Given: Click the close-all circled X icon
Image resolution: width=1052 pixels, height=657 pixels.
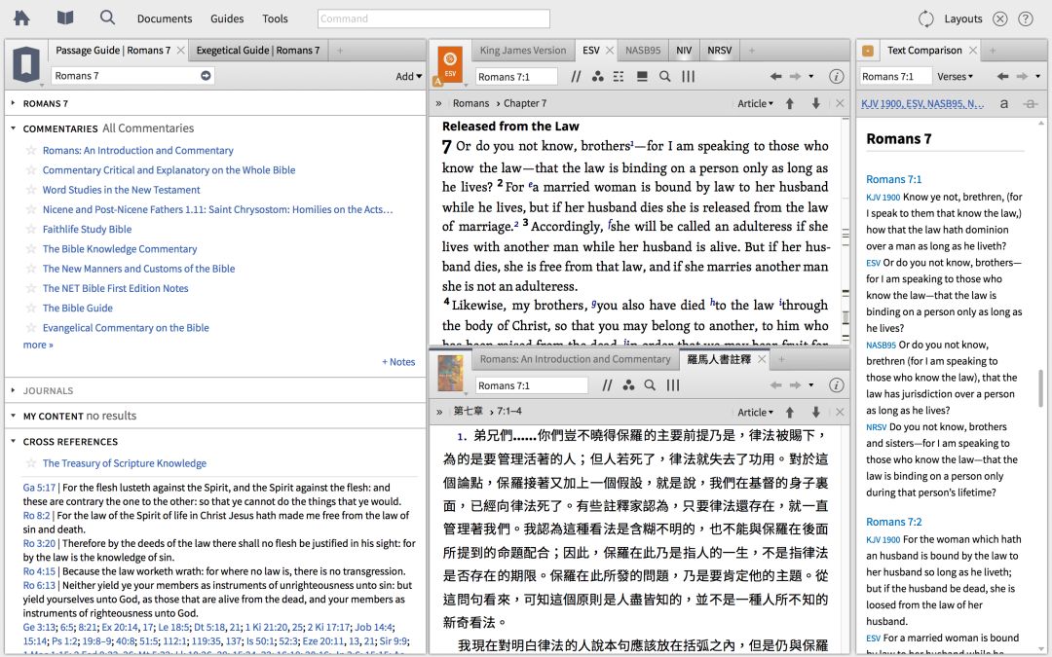Looking at the screenshot, I should pyautogui.click(x=999, y=18).
